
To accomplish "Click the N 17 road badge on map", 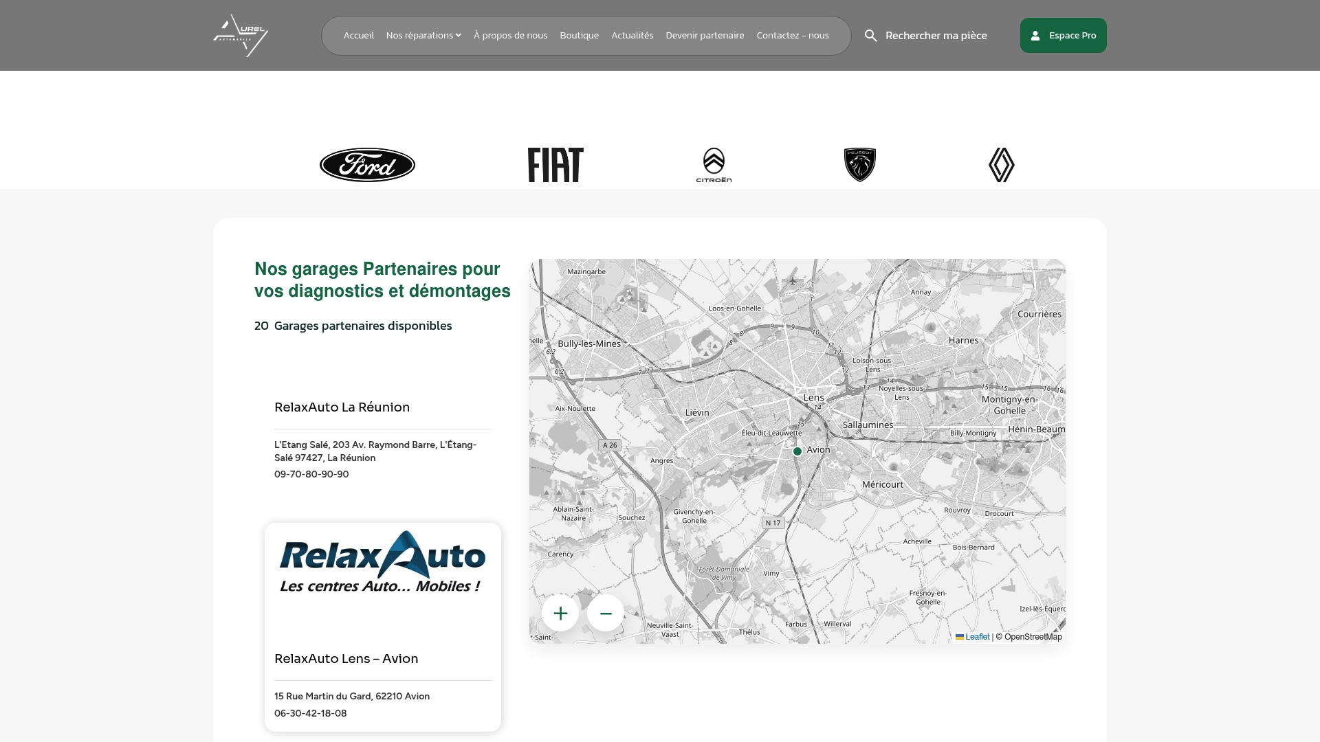I will [773, 523].
